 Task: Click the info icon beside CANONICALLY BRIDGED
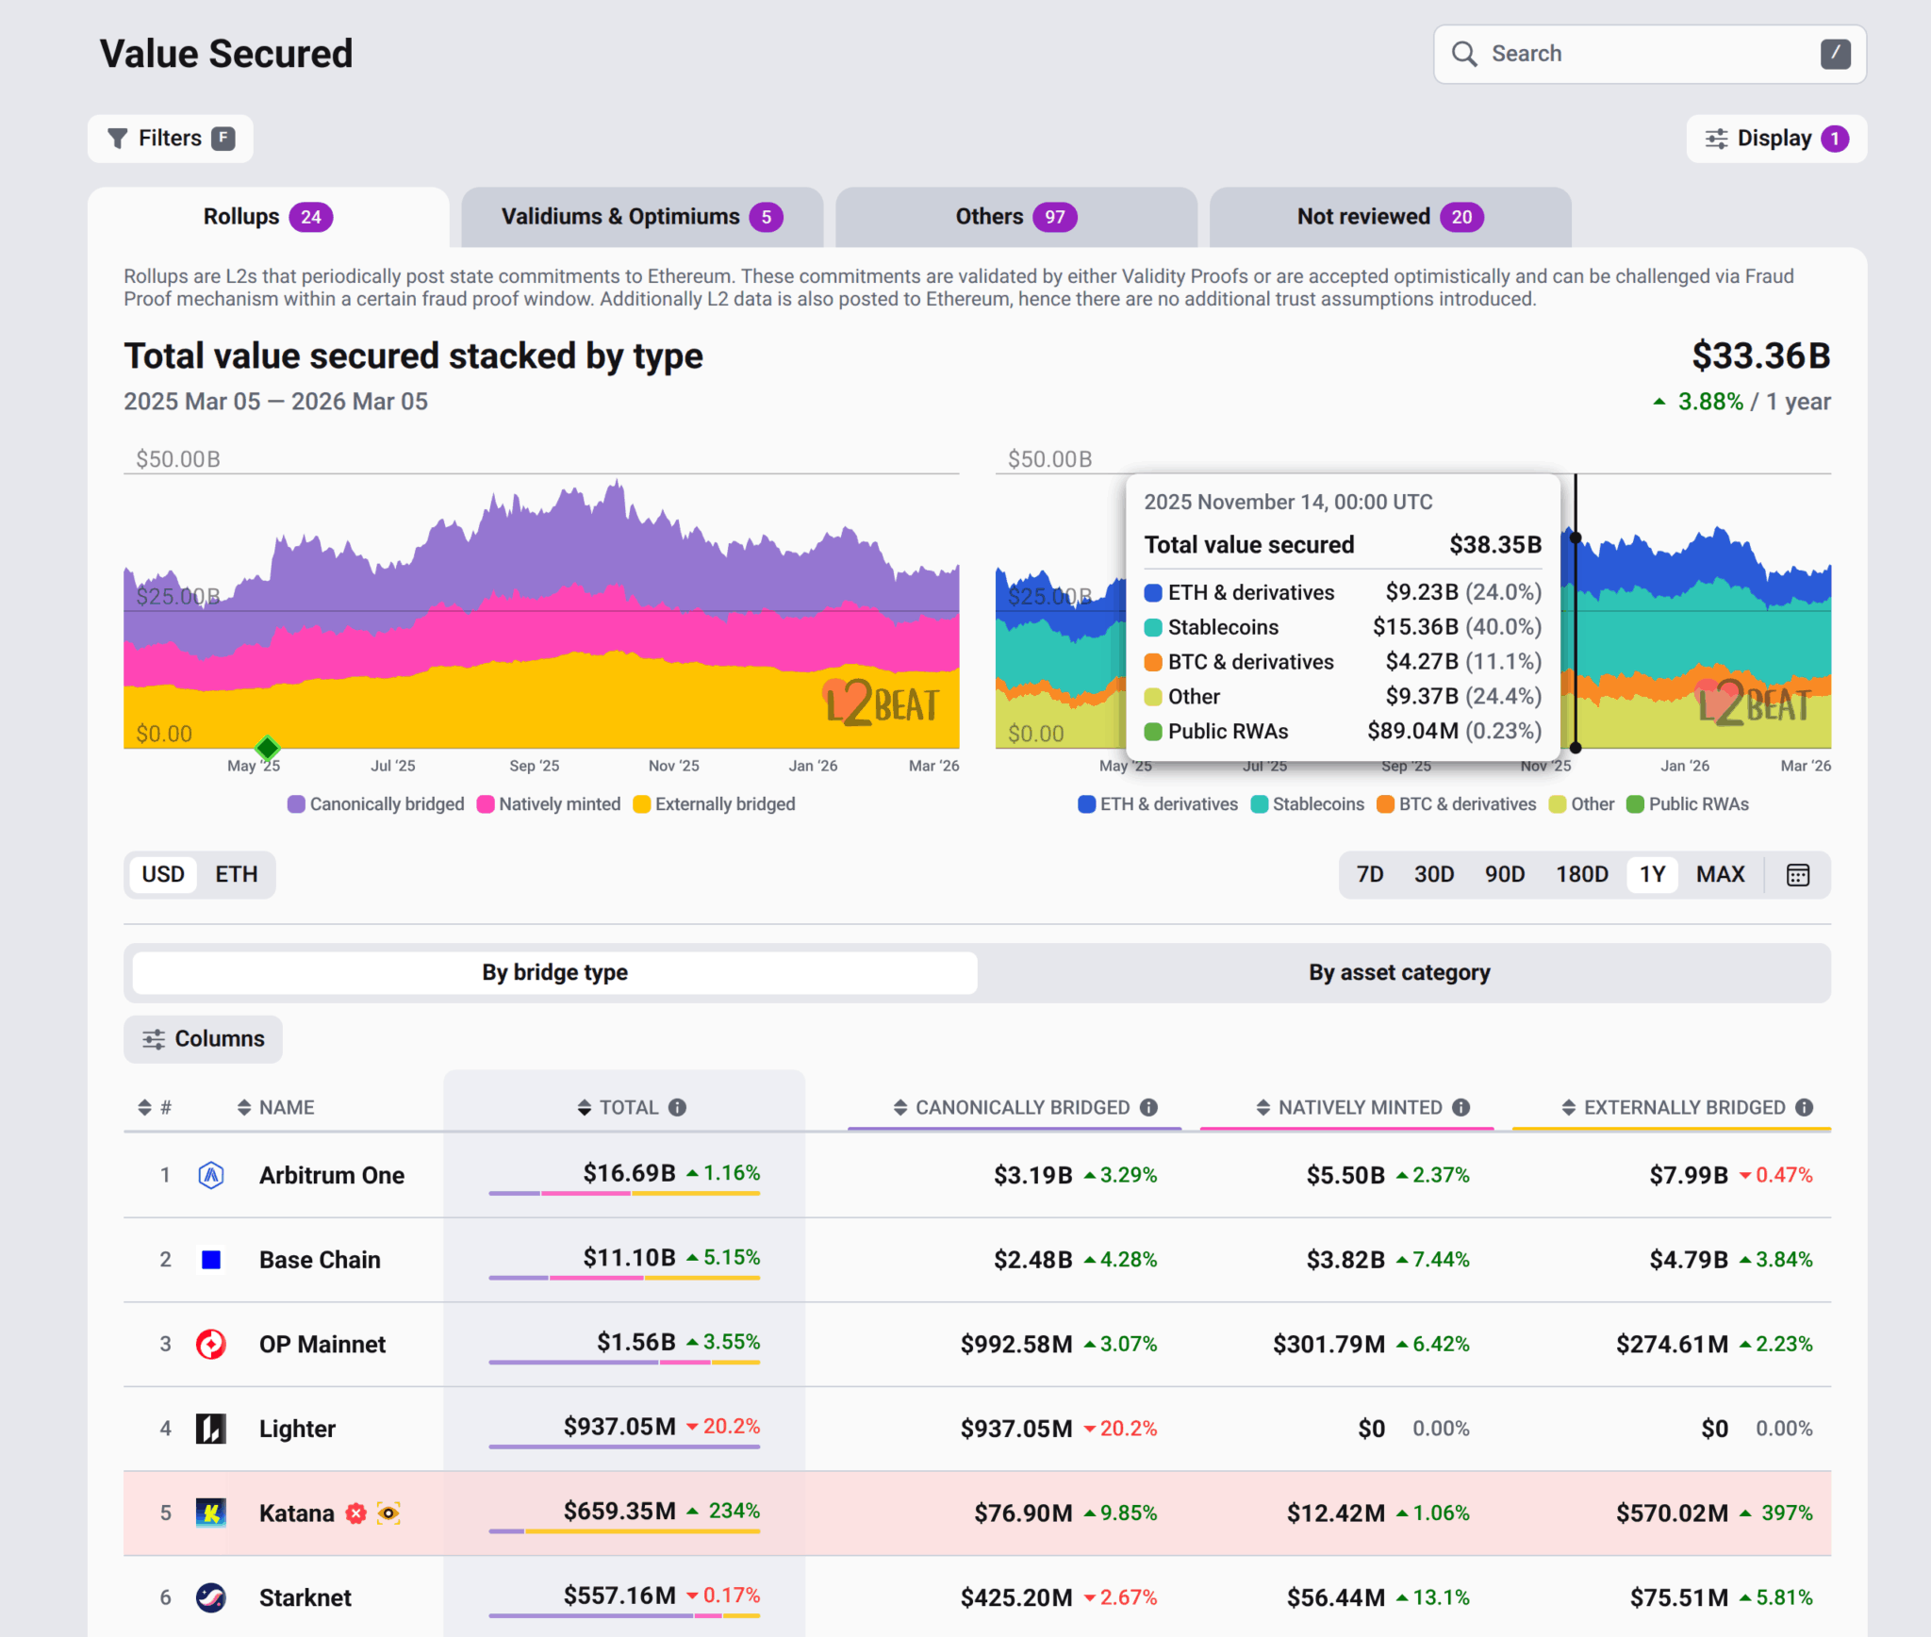click(x=1148, y=1107)
